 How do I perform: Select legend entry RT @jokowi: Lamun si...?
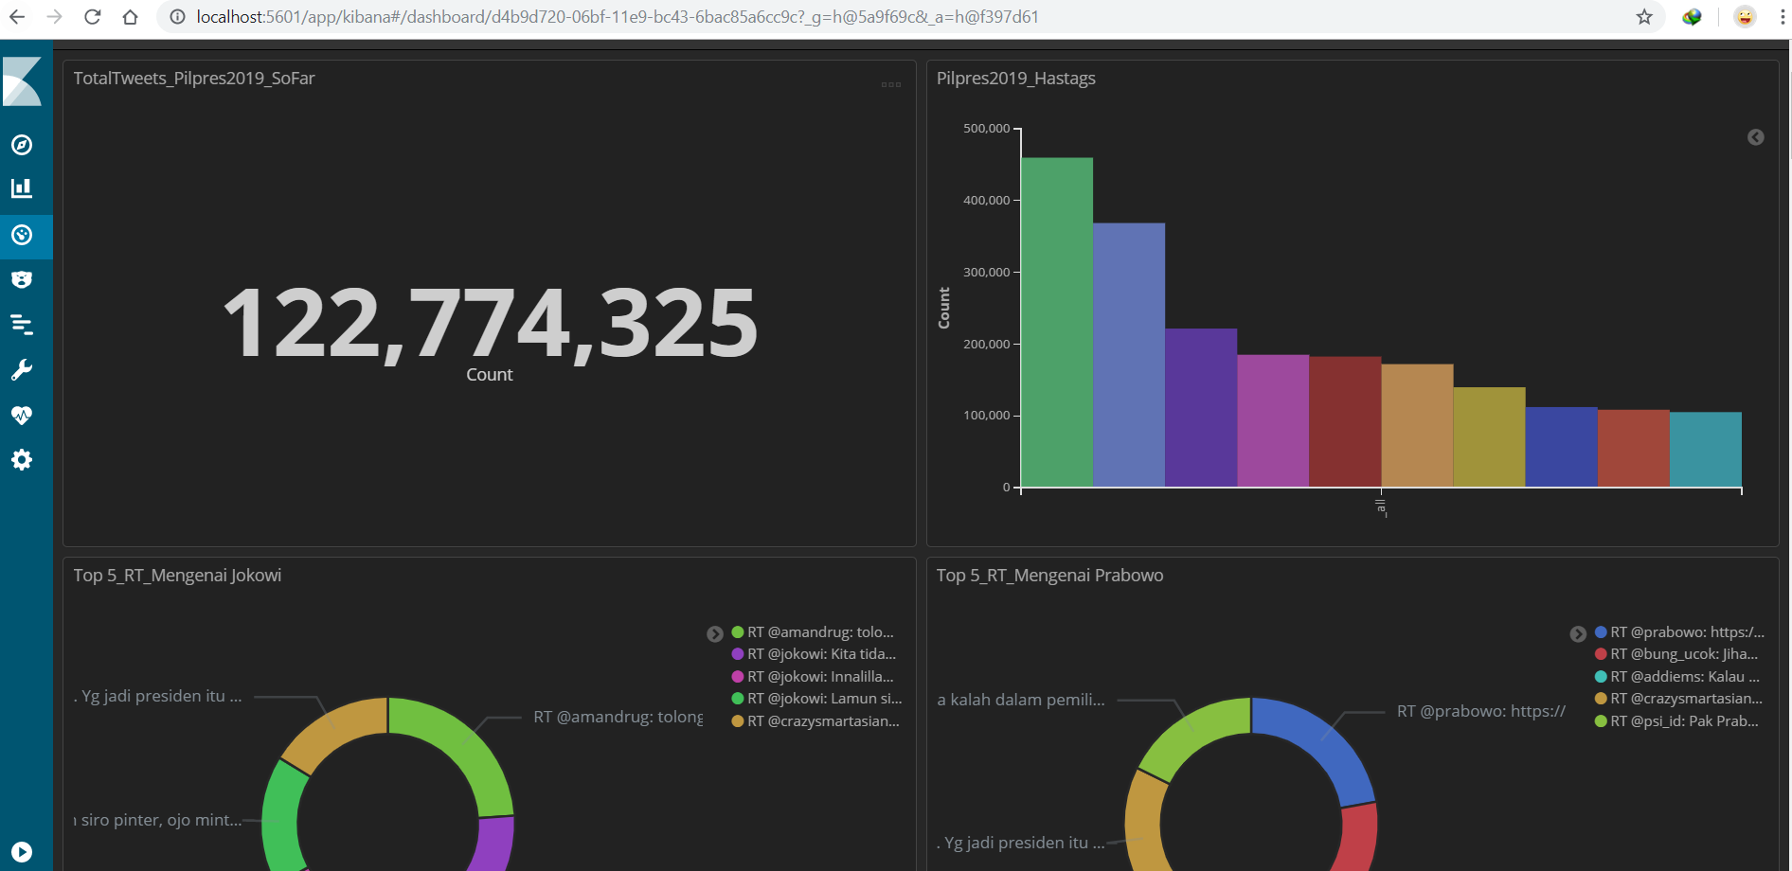(824, 699)
